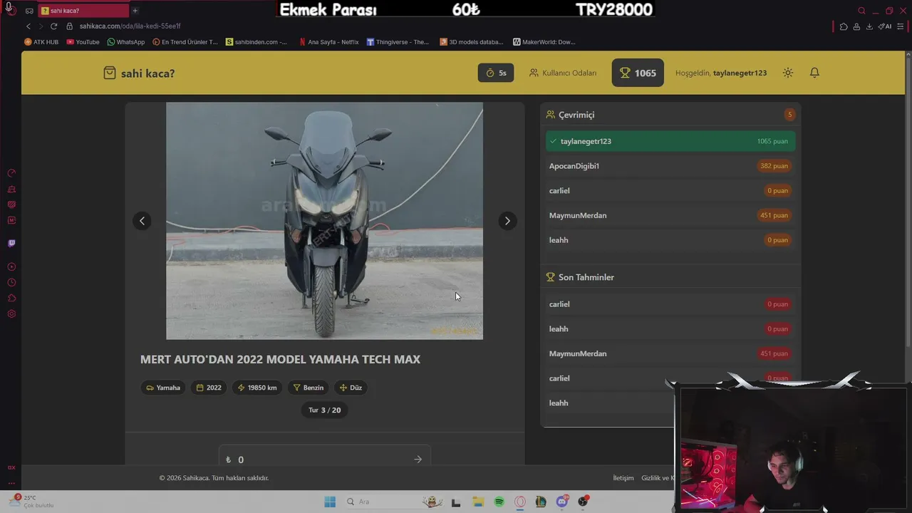Open the browser search magnifier icon
This screenshot has width=912, height=513.
coord(861,11)
